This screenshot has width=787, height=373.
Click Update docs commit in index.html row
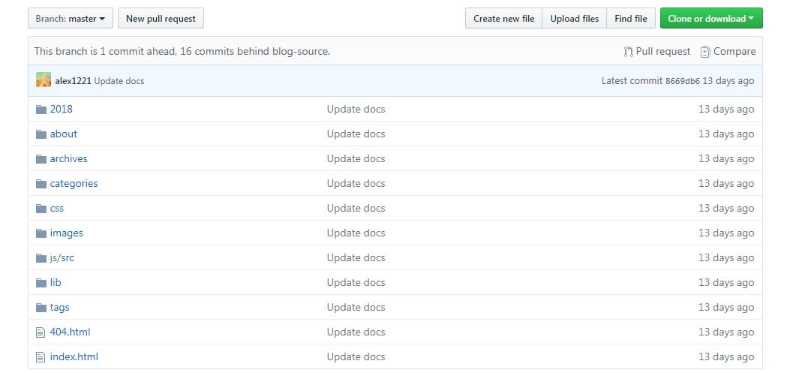coord(356,356)
